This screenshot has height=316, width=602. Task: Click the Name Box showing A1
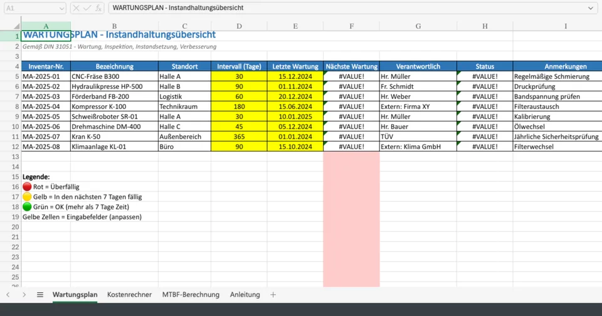pos(28,8)
